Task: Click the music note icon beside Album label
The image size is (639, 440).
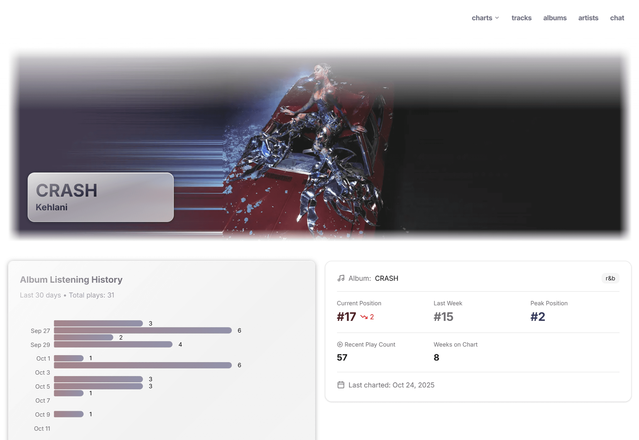Action: point(341,278)
